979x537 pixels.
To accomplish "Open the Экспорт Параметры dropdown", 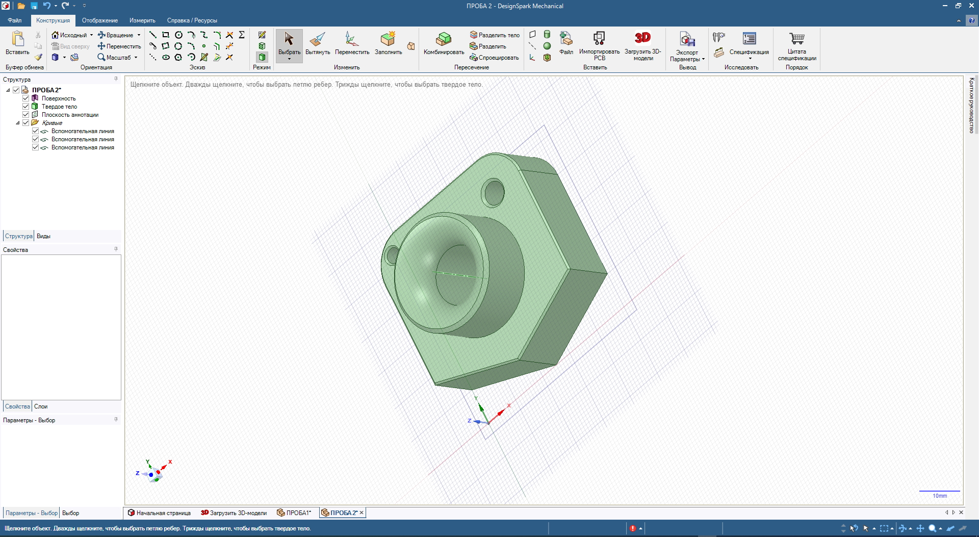I will [x=703, y=59].
